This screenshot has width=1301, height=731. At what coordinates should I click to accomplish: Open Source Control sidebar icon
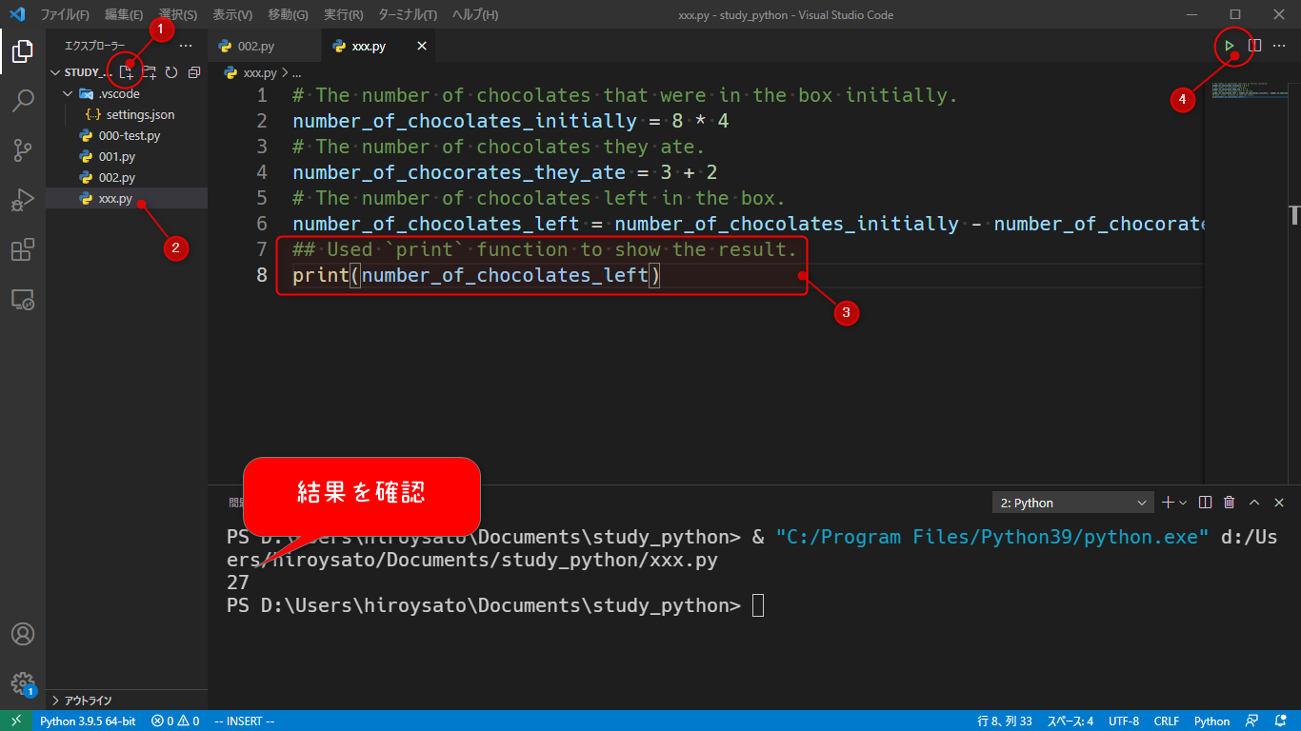coord(23,150)
